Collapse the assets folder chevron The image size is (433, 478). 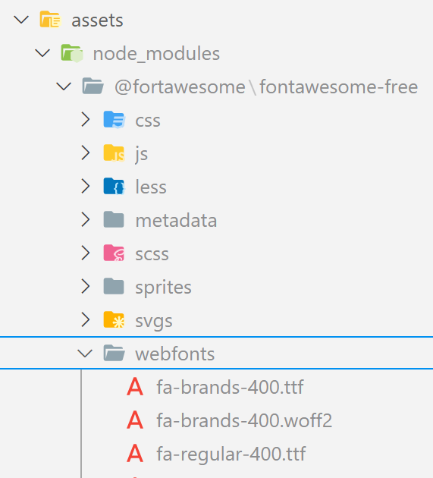(x=21, y=20)
